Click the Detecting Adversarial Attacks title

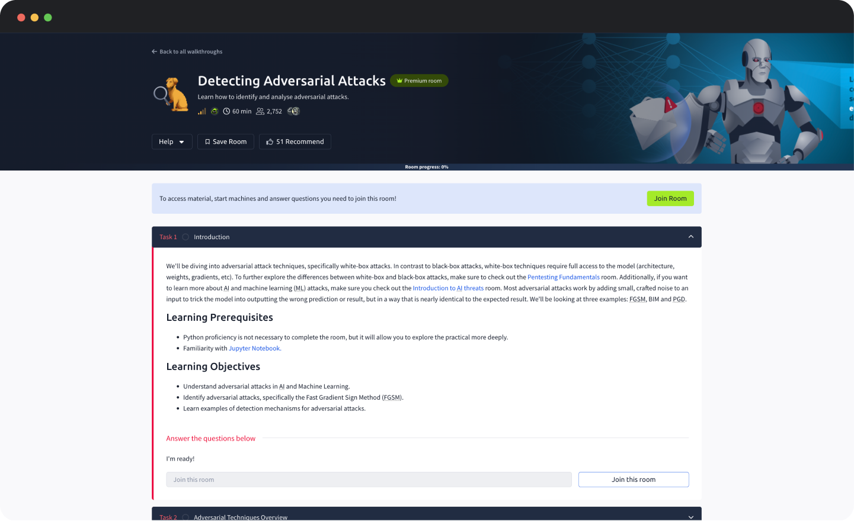pos(292,81)
